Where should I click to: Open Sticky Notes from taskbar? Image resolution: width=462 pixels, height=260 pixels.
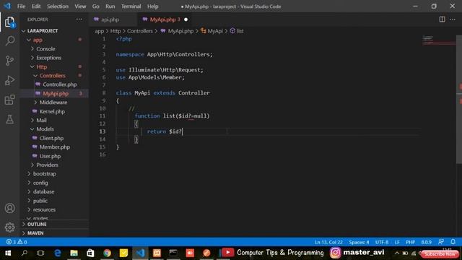pyautogui.click(x=123, y=253)
